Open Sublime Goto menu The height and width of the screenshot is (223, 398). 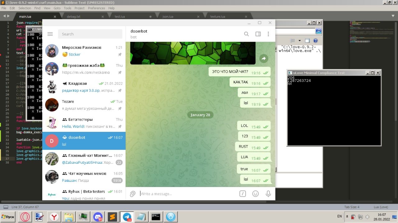pos(57,8)
